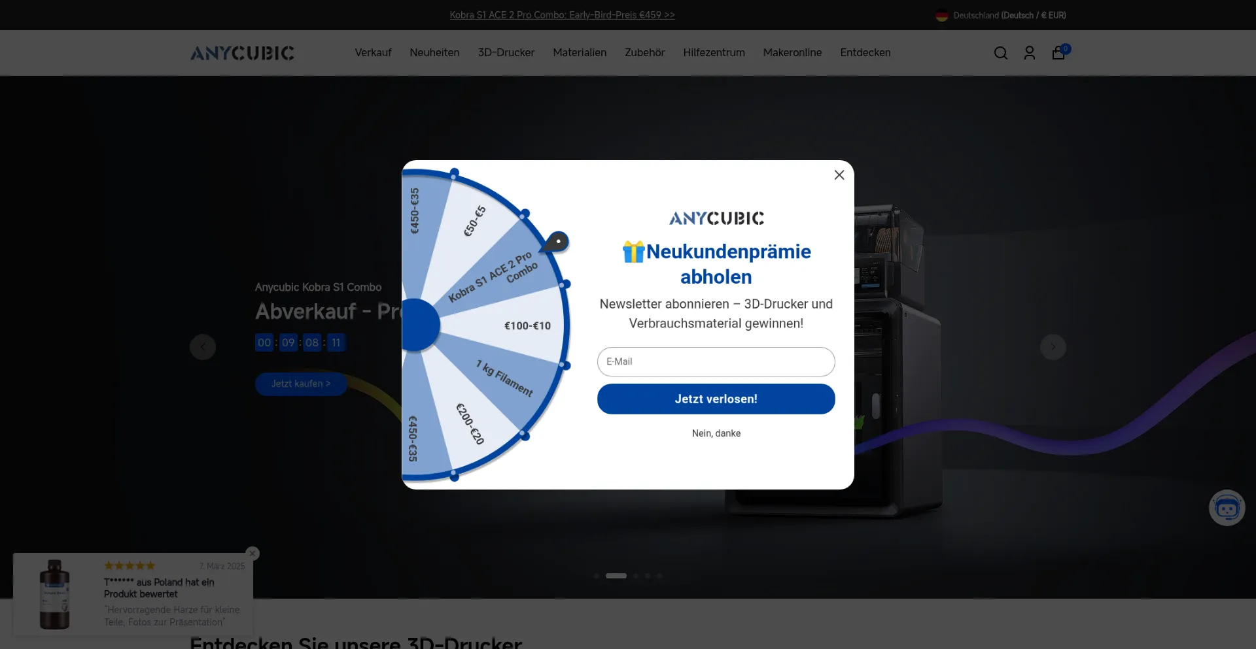The height and width of the screenshot is (649, 1256).
Task: Go to previous hero slide arrow
Action: [x=203, y=347]
